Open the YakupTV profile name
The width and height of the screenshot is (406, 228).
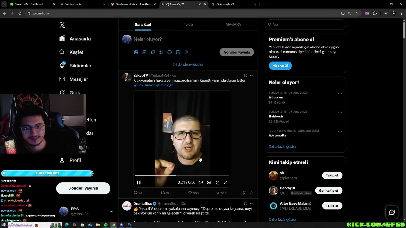[x=141, y=75]
